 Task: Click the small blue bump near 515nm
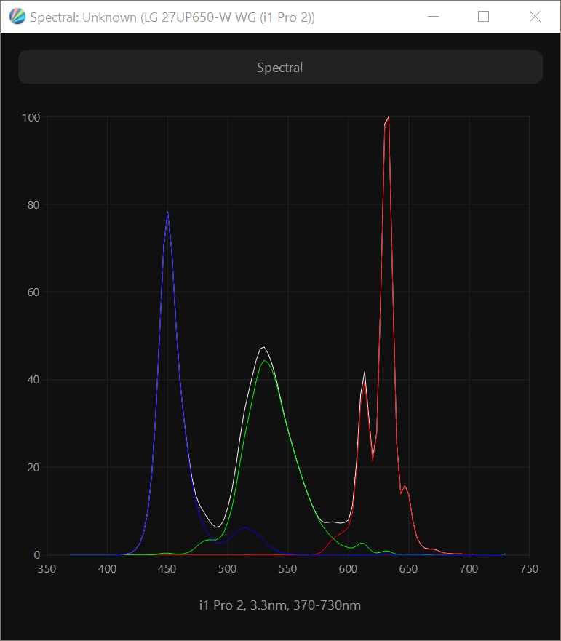246,527
